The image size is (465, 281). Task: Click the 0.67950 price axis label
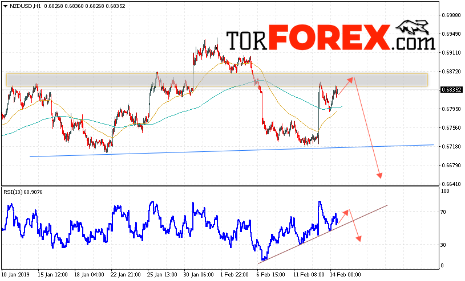pyautogui.click(x=451, y=109)
